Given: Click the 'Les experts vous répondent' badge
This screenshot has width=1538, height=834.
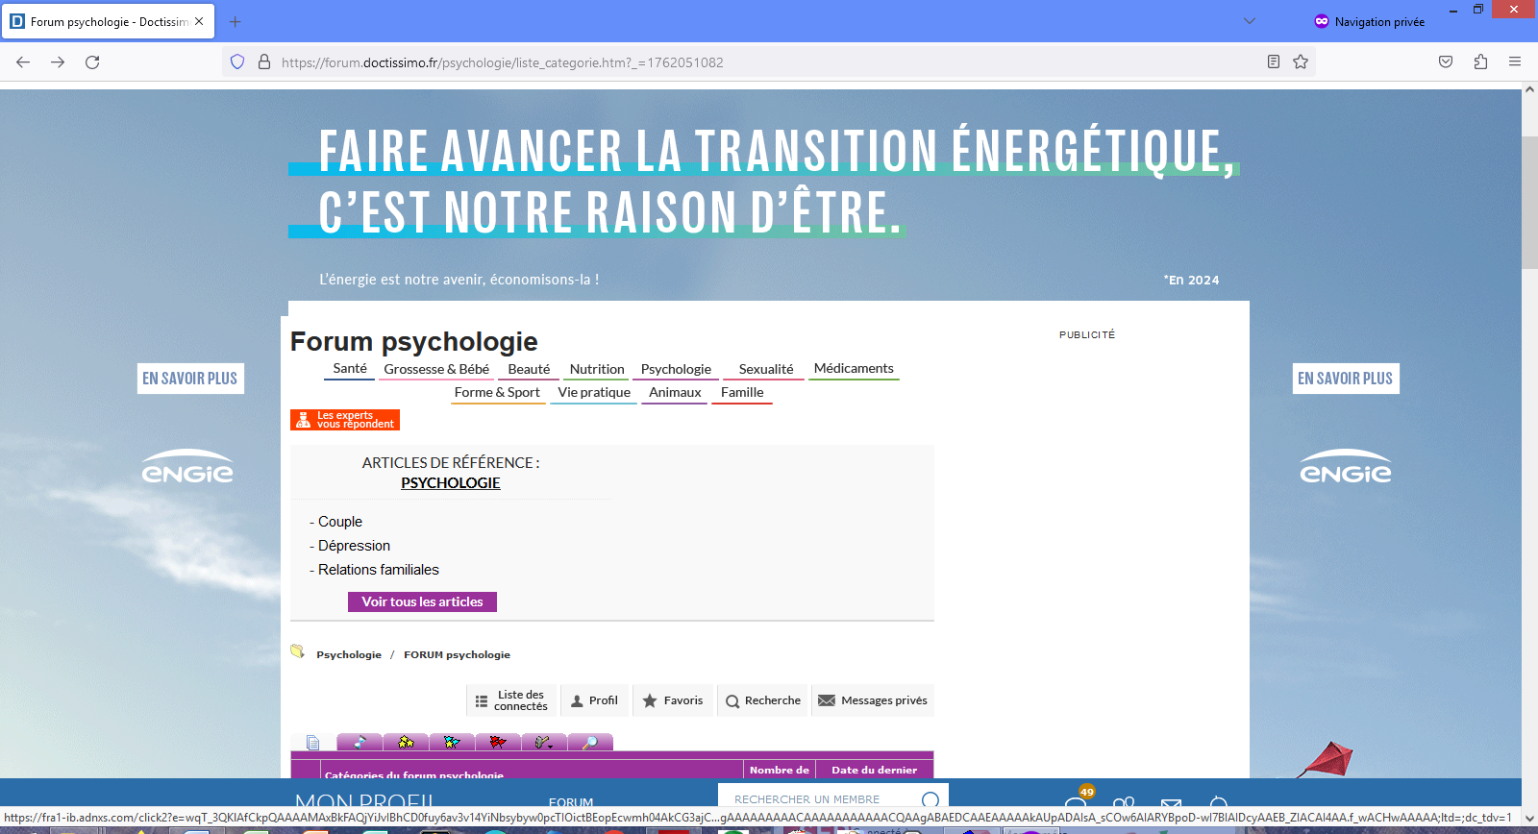Looking at the screenshot, I should pyautogui.click(x=345, y=420).
